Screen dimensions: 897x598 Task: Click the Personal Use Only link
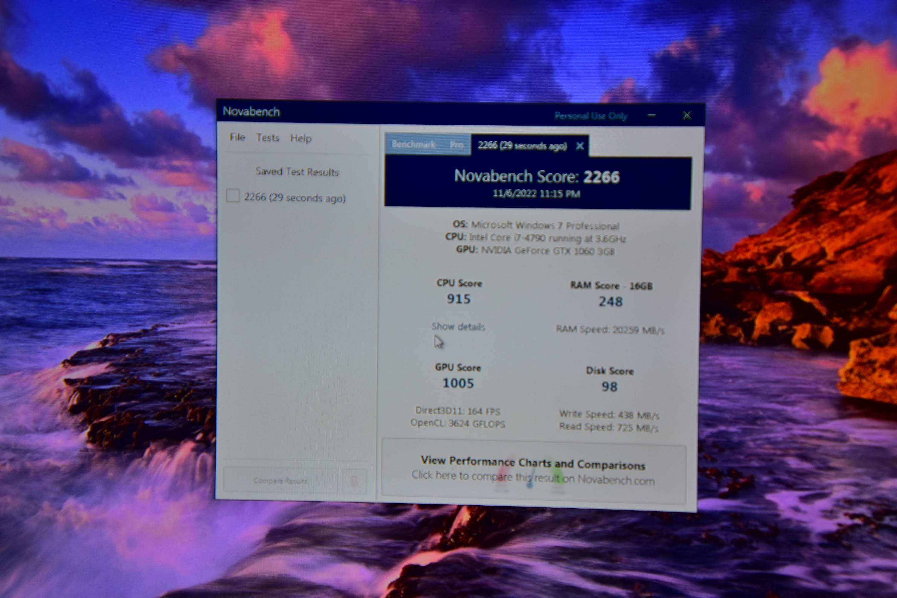(x=591, y=115)
